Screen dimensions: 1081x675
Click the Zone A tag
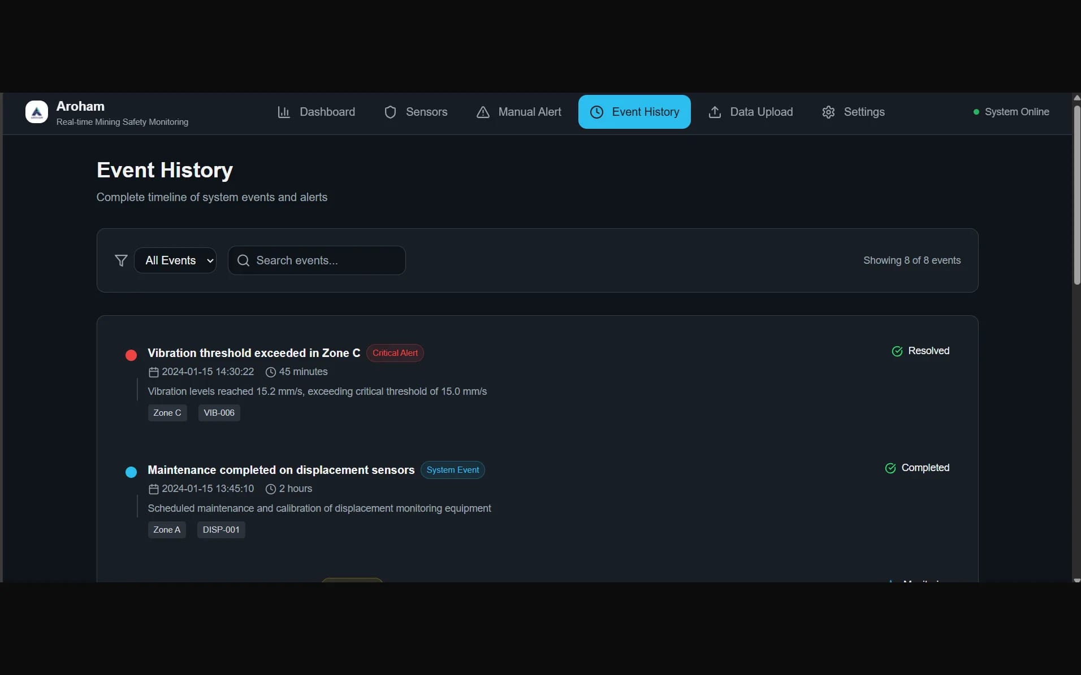167,530
